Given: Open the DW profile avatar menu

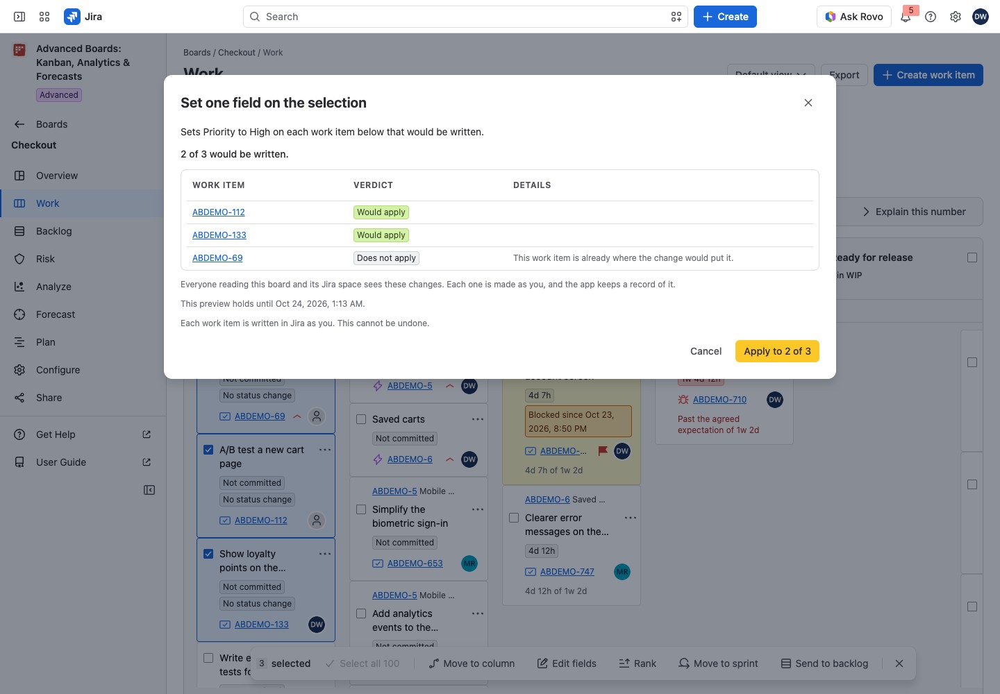Looking at the screenshot, I should (981, 17).
